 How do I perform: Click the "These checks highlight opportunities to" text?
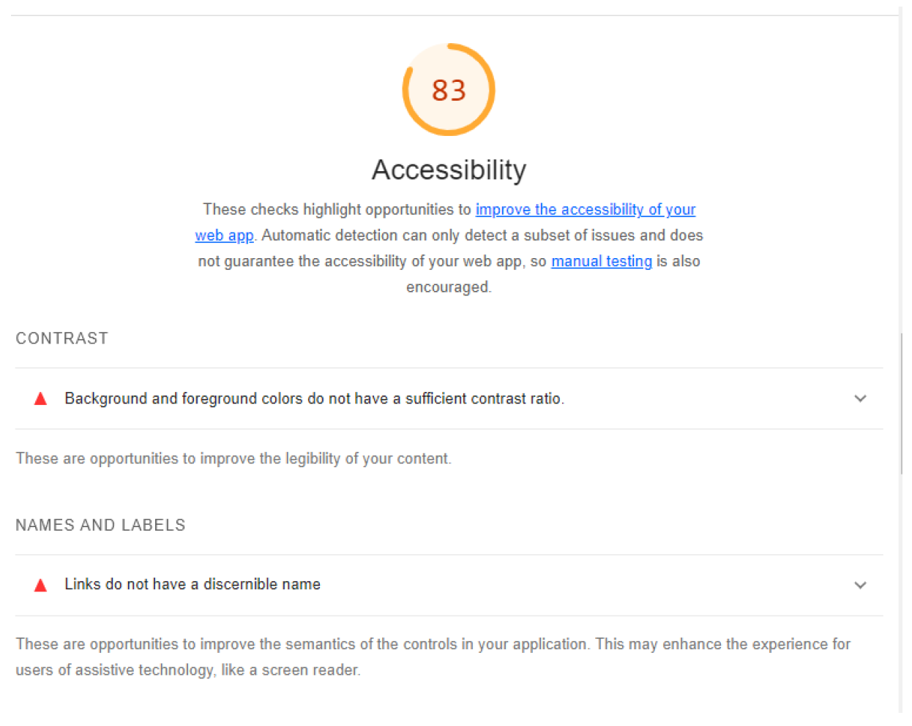(337, 210)
